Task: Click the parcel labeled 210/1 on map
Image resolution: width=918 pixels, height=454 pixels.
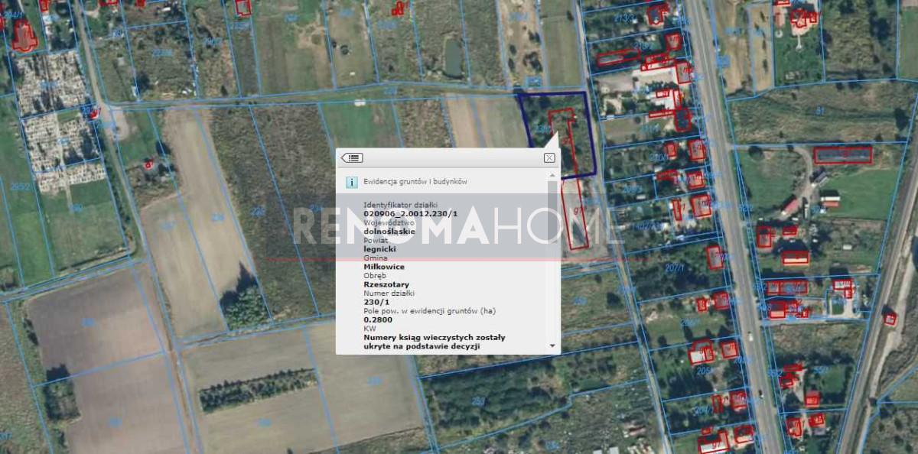Action: (658, 158)
